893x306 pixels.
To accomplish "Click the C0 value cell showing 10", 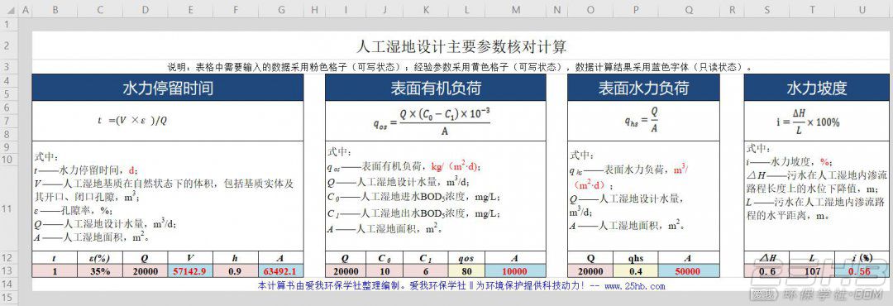I will 385,271.
